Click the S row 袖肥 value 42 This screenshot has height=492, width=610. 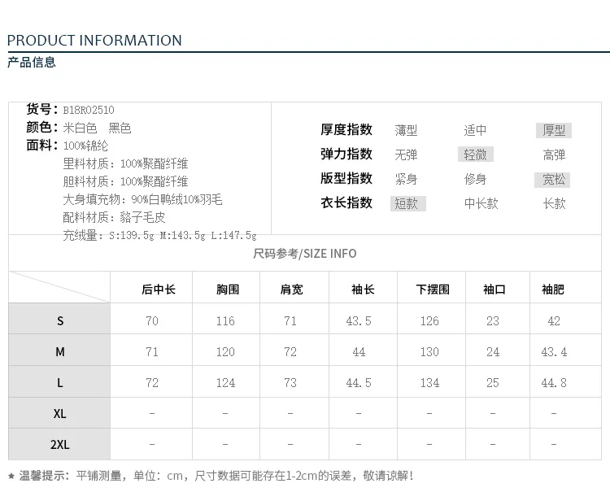pos(554,321)
